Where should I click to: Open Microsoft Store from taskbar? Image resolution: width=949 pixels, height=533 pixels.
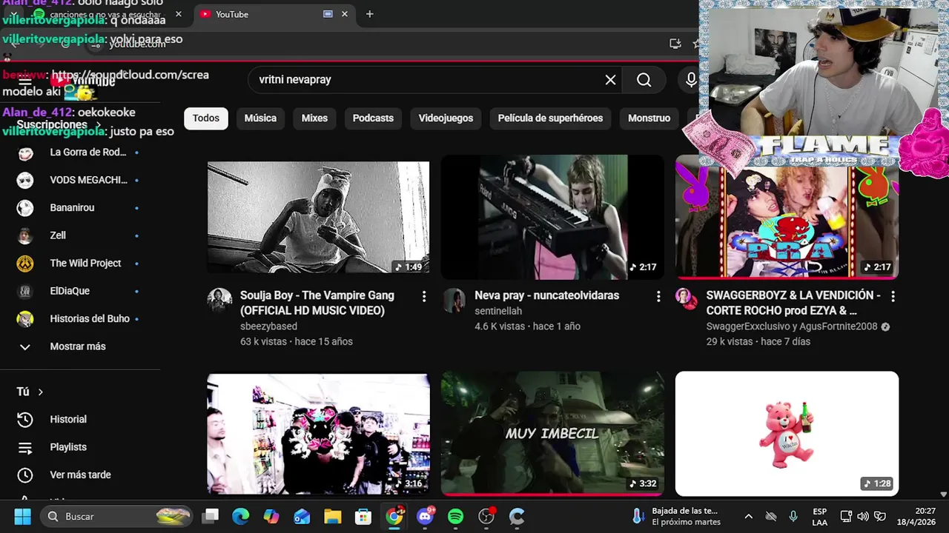pos(363,516)
